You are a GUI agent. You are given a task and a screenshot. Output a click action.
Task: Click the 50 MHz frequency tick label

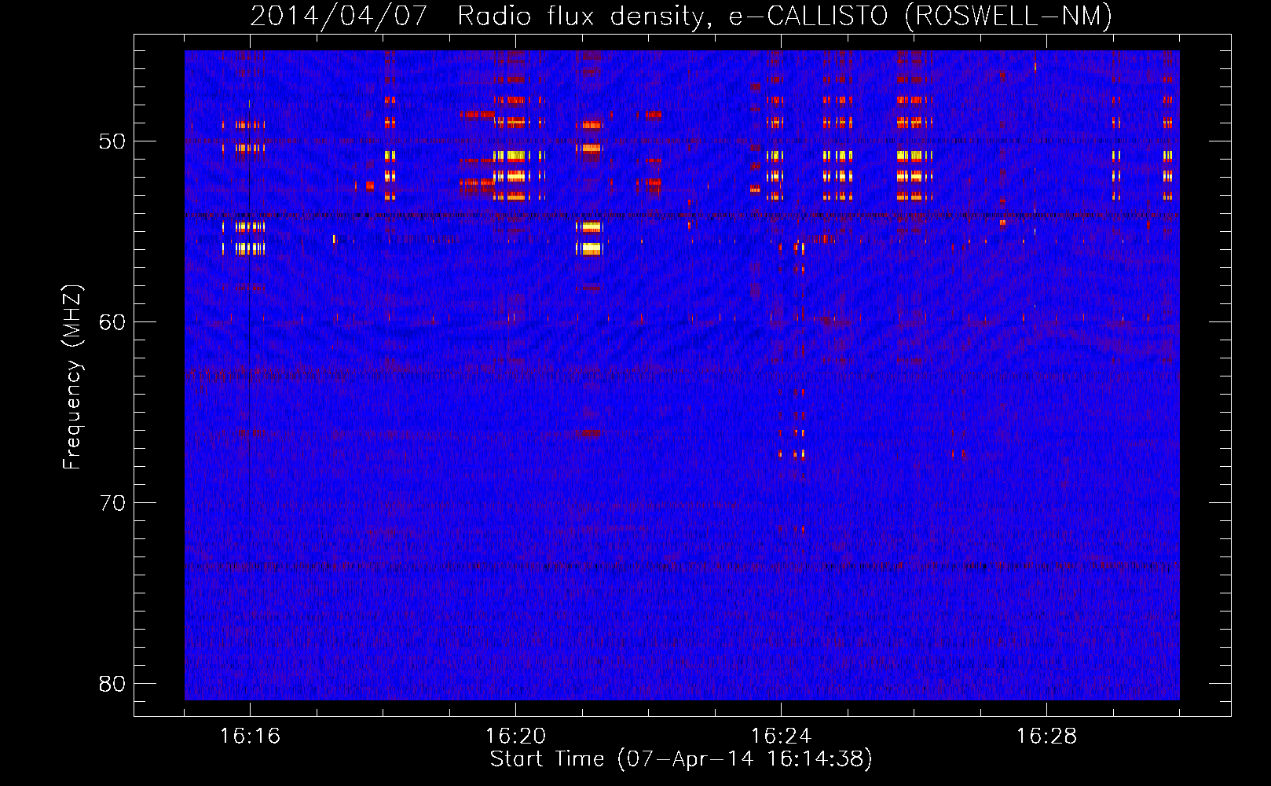[x=112, y=142]
